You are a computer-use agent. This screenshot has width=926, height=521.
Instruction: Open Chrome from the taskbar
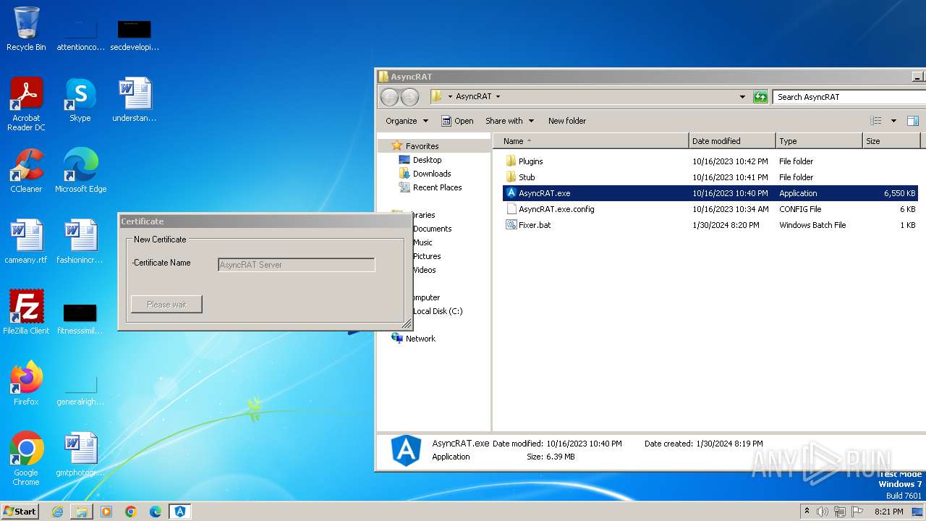[x=131, y=512]
